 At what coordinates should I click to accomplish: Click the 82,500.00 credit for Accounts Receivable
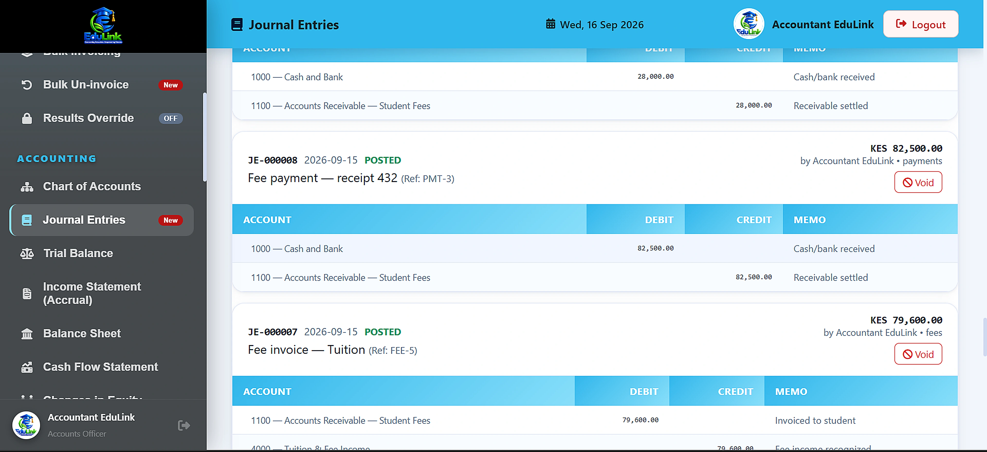point(753,277)
